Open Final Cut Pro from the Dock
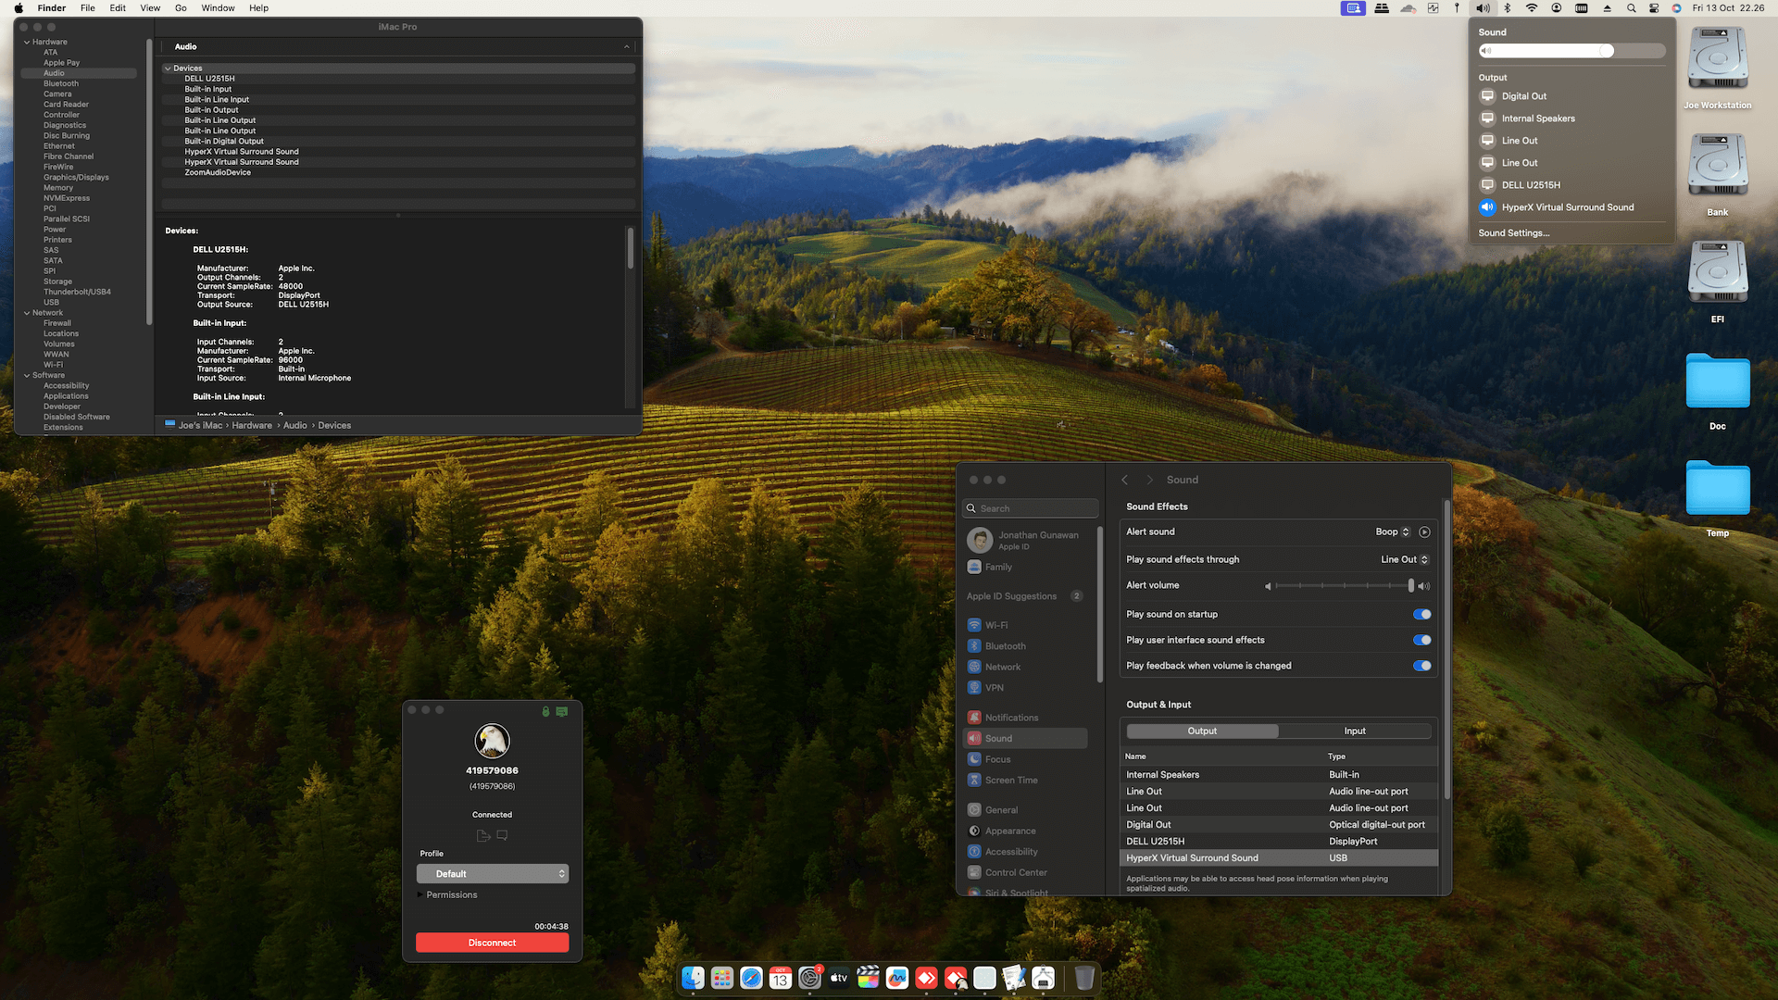 pos(868,978)
